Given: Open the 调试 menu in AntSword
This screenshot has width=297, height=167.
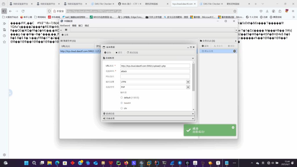Looking at the screenshot, I should point(87,26).
